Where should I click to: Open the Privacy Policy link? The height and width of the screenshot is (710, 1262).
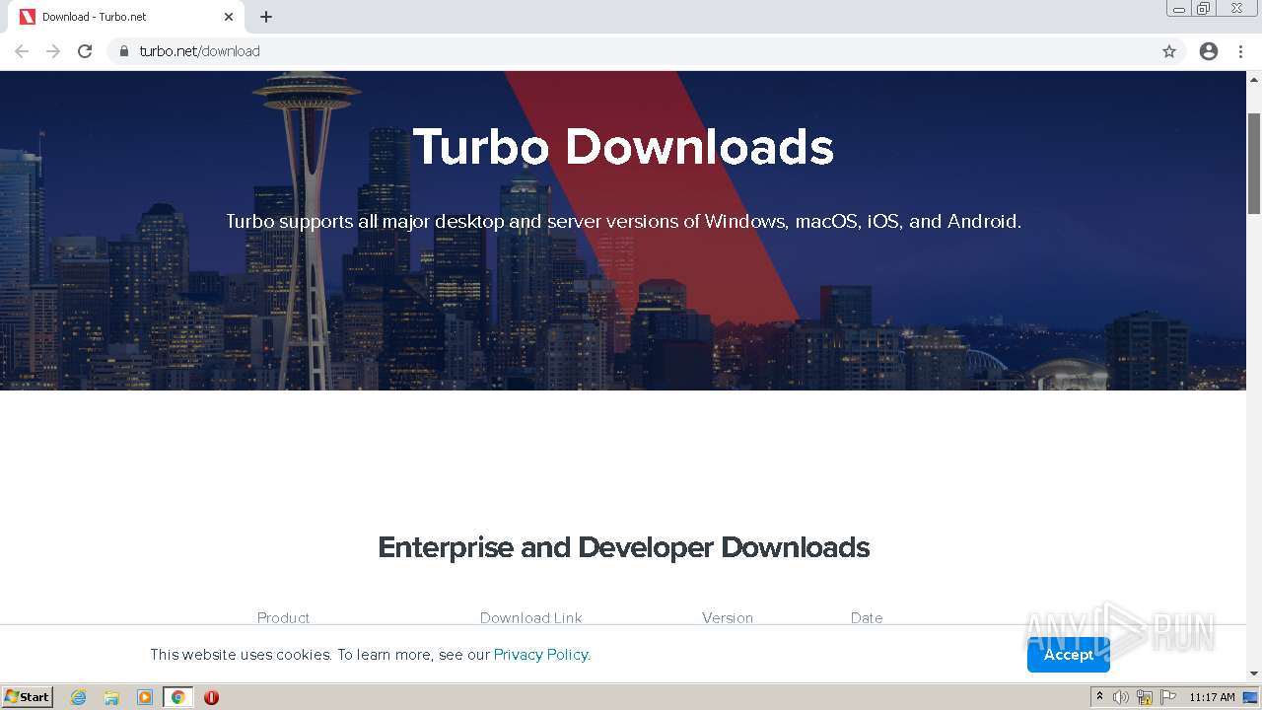tap(541, 655)
